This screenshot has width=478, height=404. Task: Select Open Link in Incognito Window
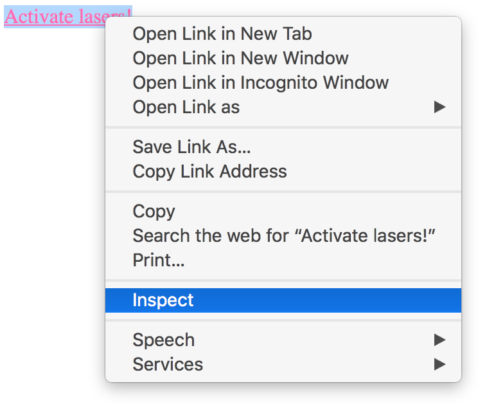pyautogui.click(x=260, y=82)
